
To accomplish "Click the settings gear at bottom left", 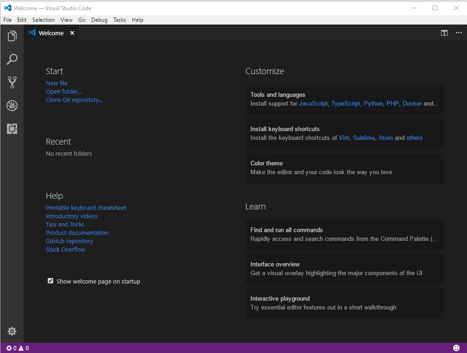I will (x=12, y=331).
